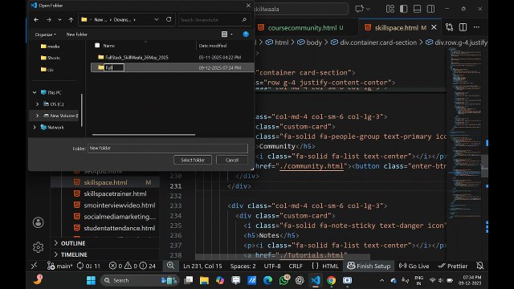Customize layout icon in title bar
This screenshot has height=289, width=514.
coord(390,9)
